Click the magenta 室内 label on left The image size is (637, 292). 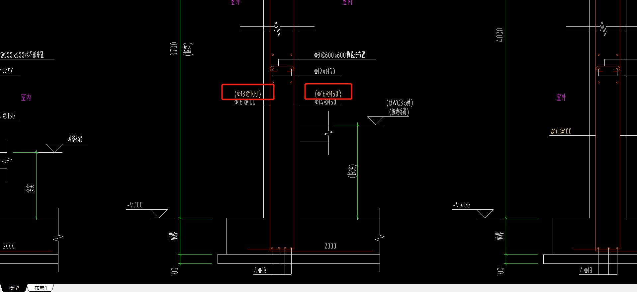pos(26,97)
